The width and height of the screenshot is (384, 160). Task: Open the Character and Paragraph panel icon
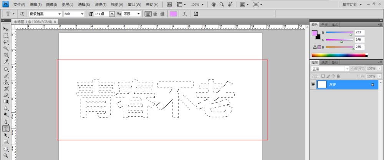pyautogui.click(x=196, y=14)
